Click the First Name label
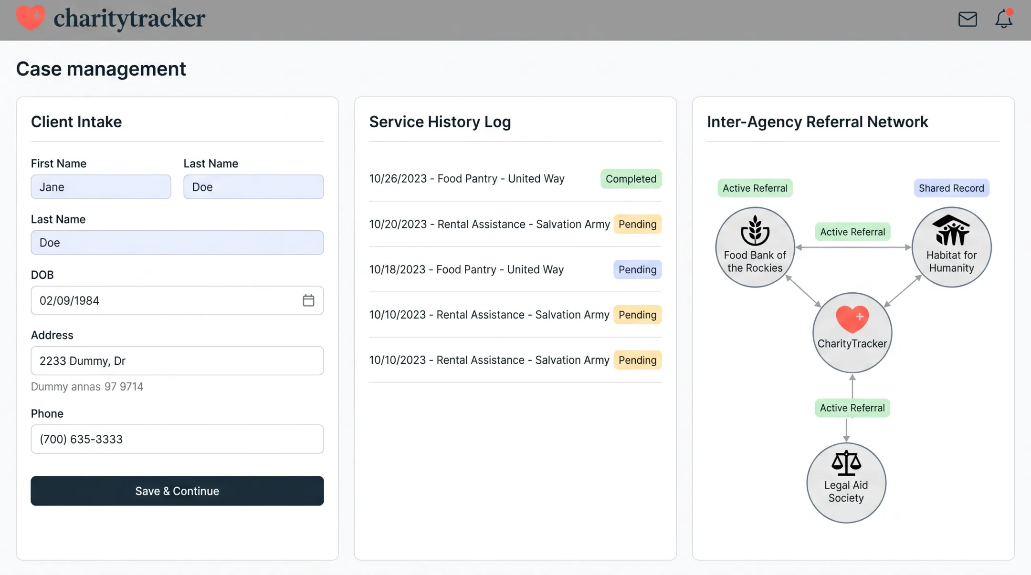1031x575 pixels. point(59,164)
